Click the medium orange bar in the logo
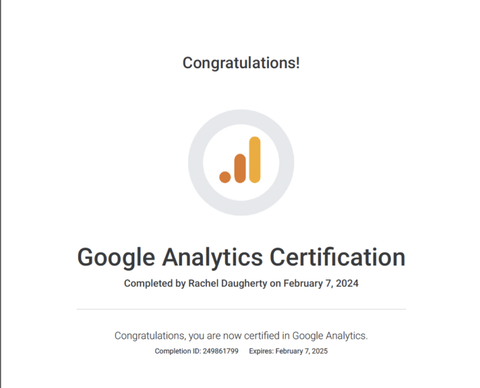This screenshot has height=388, width=480. click(240, 168)
